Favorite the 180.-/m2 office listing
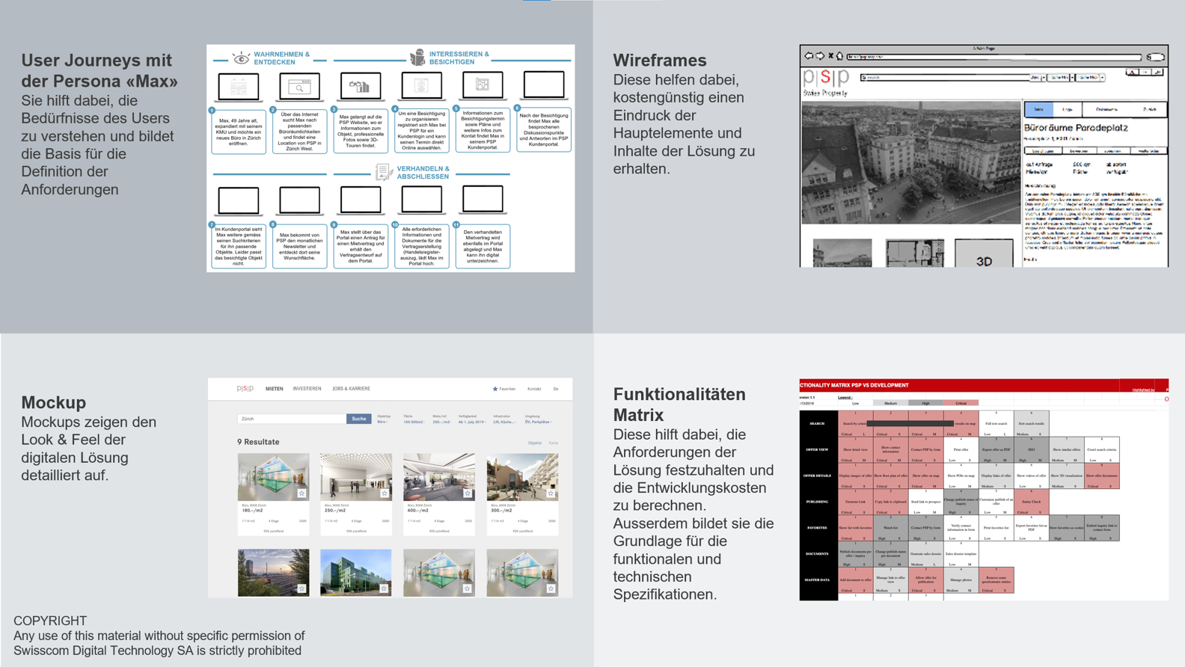This screenshot has height=667, width=1185. click(301, 494)
